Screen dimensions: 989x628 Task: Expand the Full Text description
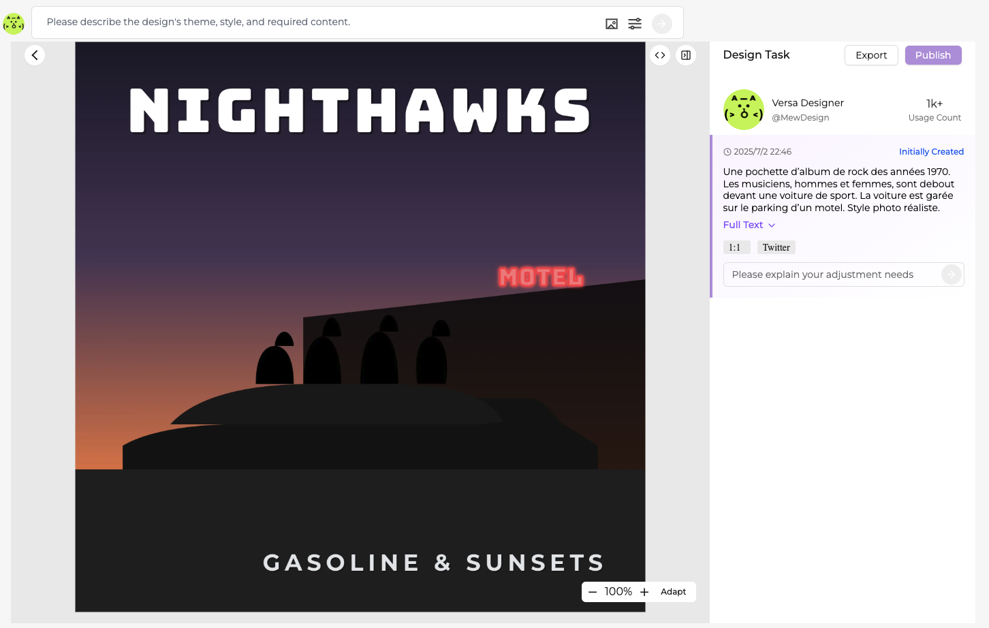pyautogui.click(x=749, y=225)
